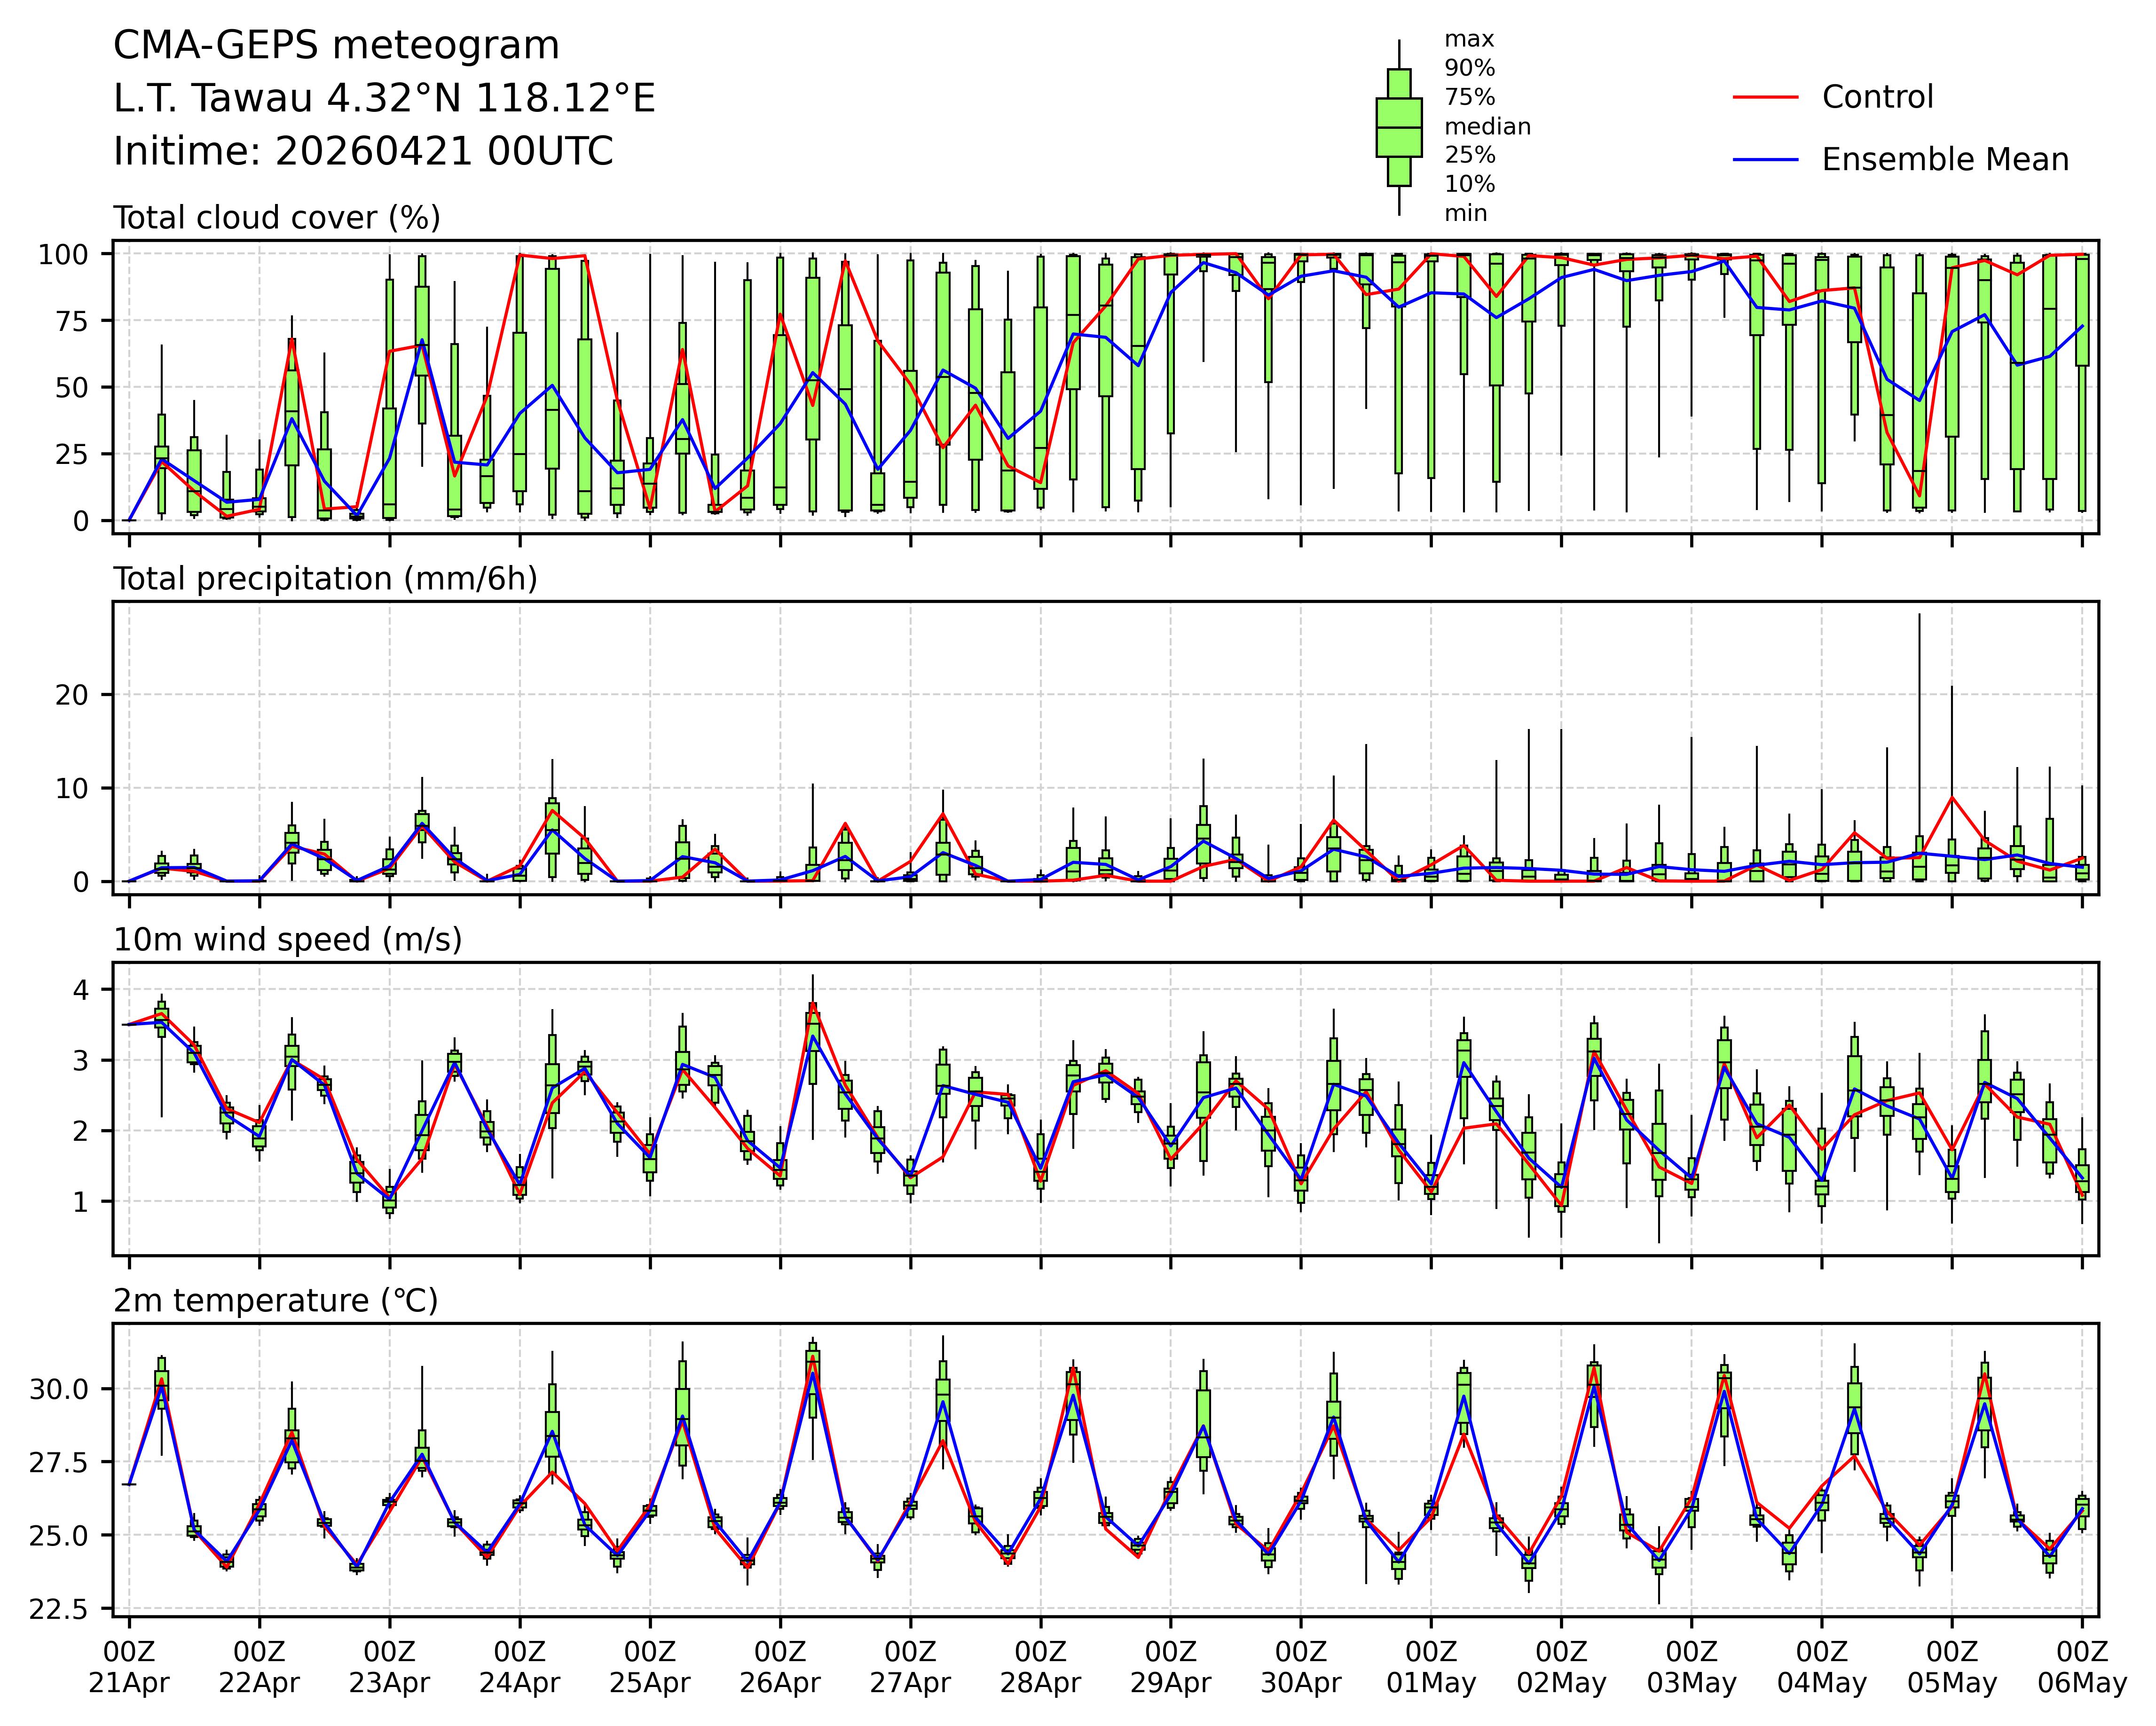Click the '00Z 06May' axis label
Image resolution: width=2156 pixels, height=1726 pixels.
point(2082,1666)
